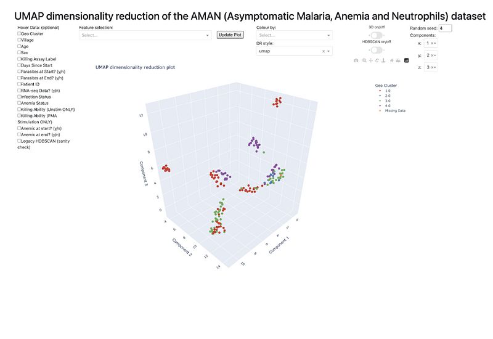Click the camera download-plot-as-PNG icon
Screen dimensions: 493x339
[x=356, y=60]
